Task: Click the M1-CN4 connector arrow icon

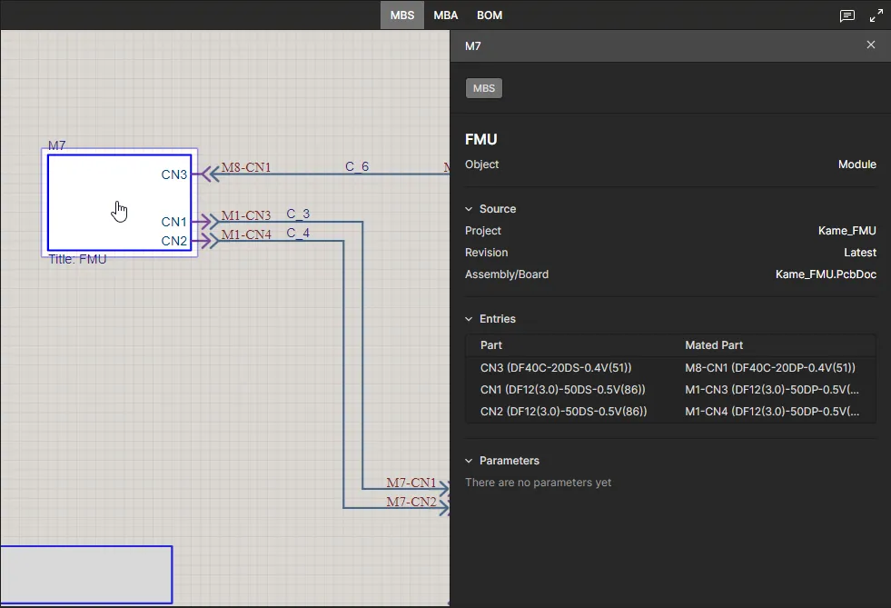Action: (208, 240)
